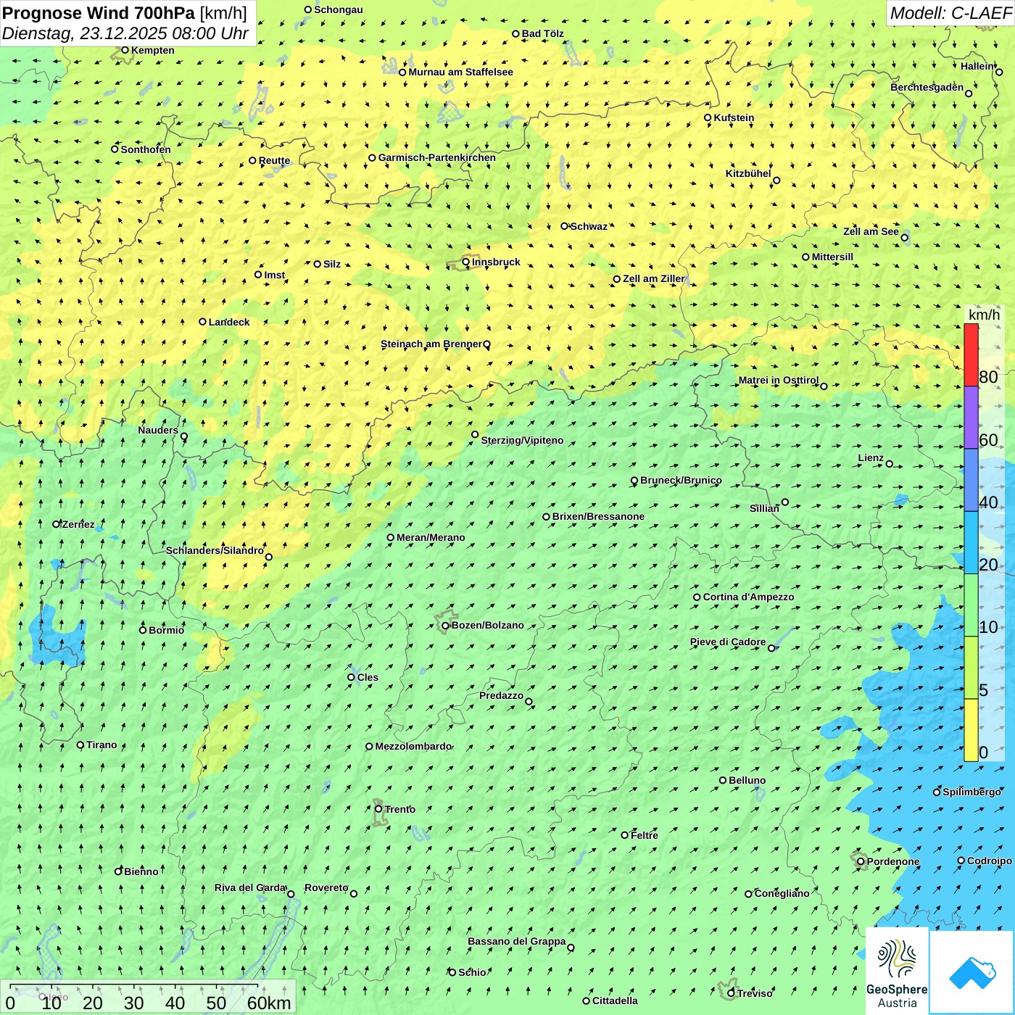Select the dark blue 40–60 legend swatch
This screenshot has width=1015, height=1015.
971,480
